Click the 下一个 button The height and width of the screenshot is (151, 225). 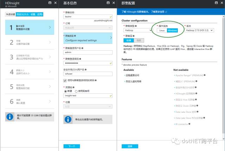[72, 146]
